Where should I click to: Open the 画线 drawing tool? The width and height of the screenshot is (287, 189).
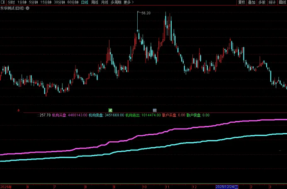(x=282, y=2)
